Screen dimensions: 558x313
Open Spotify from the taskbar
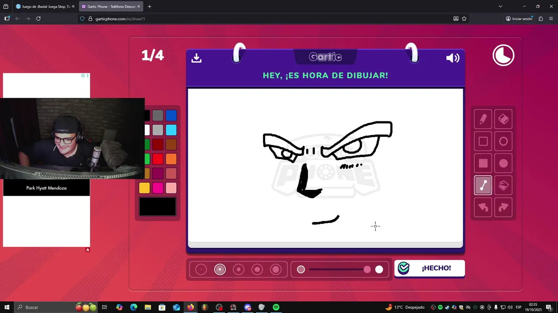[276, 307]
